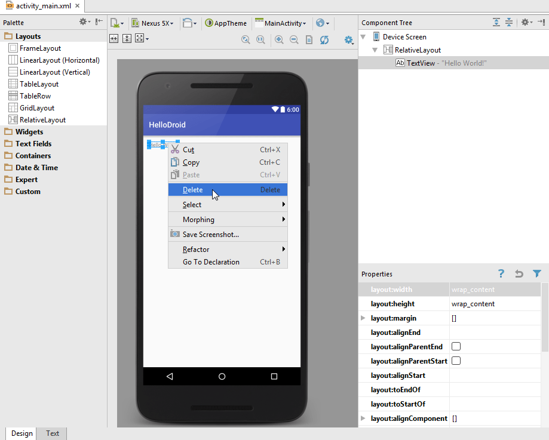
Task: Open the designer settings gear icon
Action: (x=349, y=40)
